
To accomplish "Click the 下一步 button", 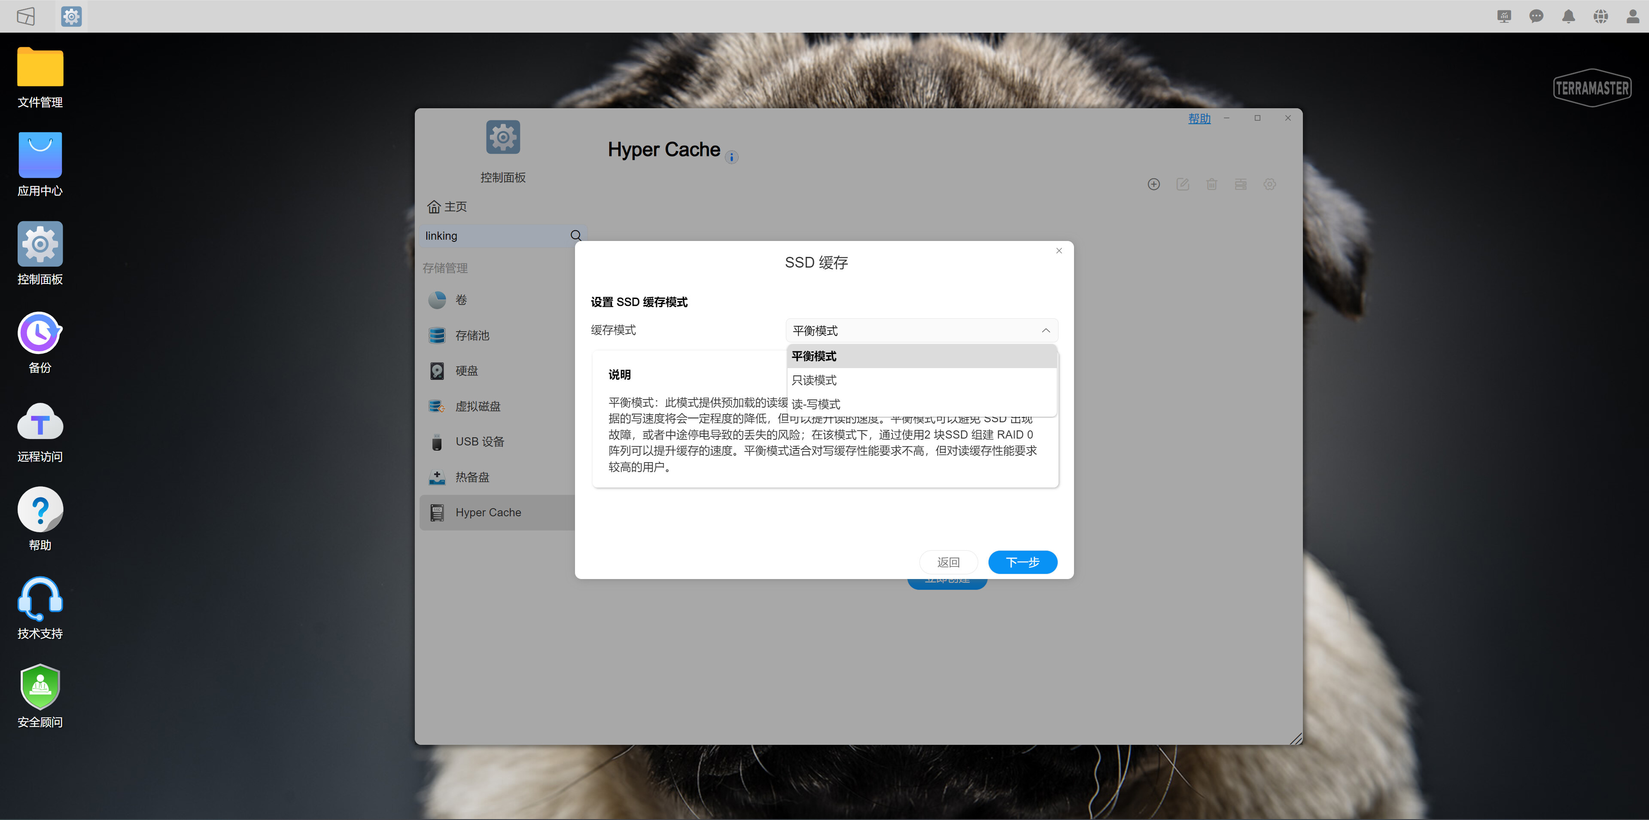I will 1022,562.
